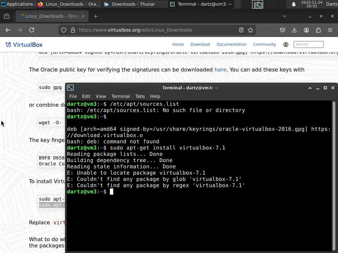Screen dimensions: 338x253
Task: Click the terminal vertical scrollbar
Action: click(334, 175)
